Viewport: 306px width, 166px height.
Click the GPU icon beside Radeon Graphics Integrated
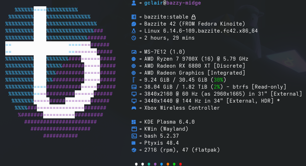click(x=134, y=73)
